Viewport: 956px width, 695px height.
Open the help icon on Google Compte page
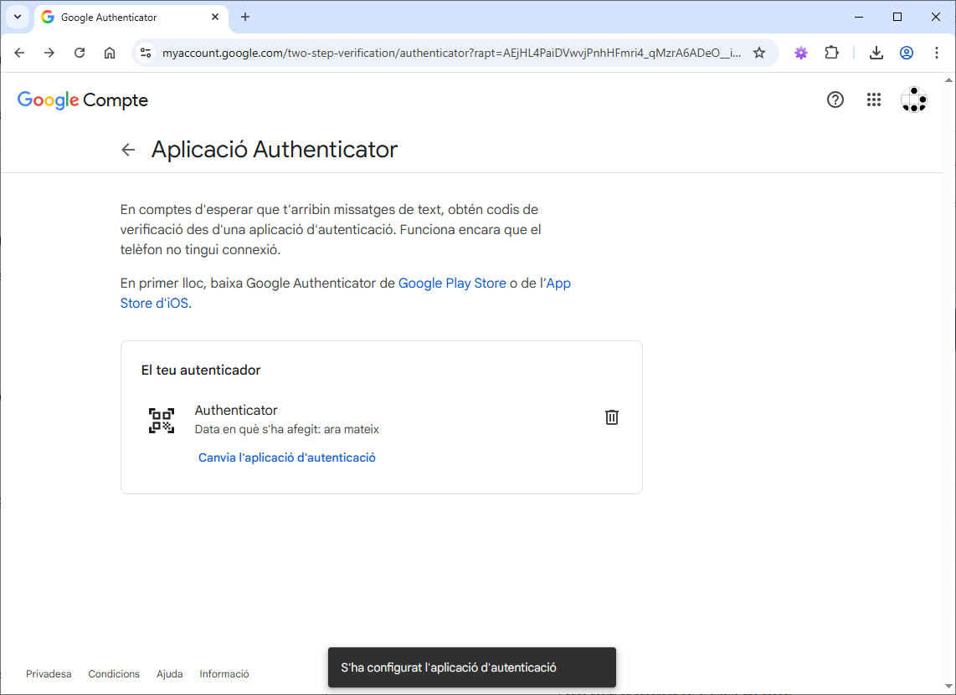click(x=835, y=100)
